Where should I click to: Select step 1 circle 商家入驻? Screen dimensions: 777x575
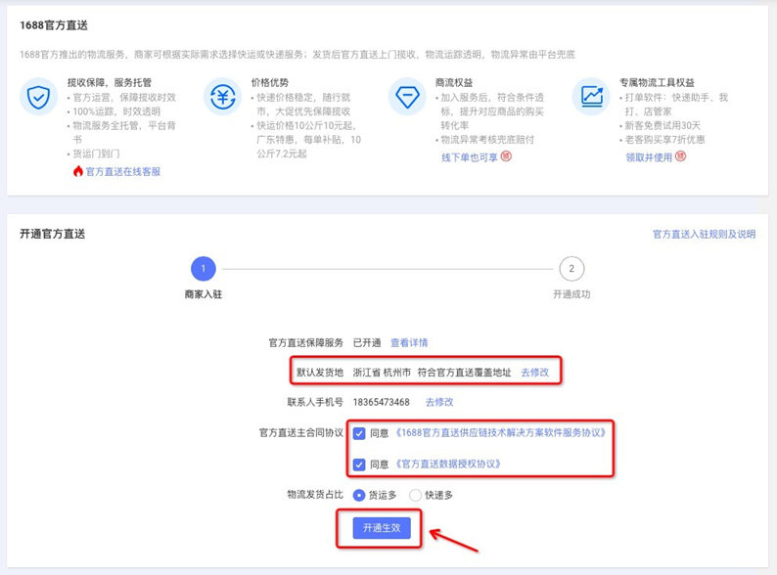pos(203,269)
